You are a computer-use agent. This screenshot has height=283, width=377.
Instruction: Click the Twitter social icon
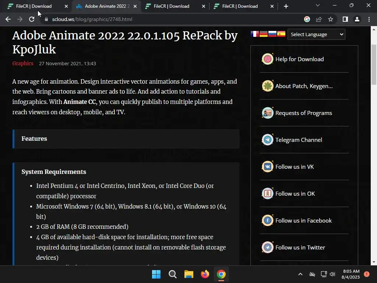[x=267, y=247]
